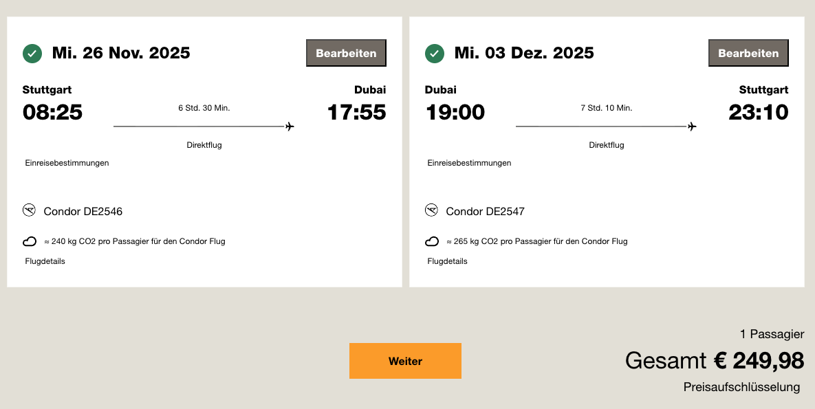Click the green checkmark beside 26 Nov. 2025
This screenshot has height=409, width=815.
point(32,54)
